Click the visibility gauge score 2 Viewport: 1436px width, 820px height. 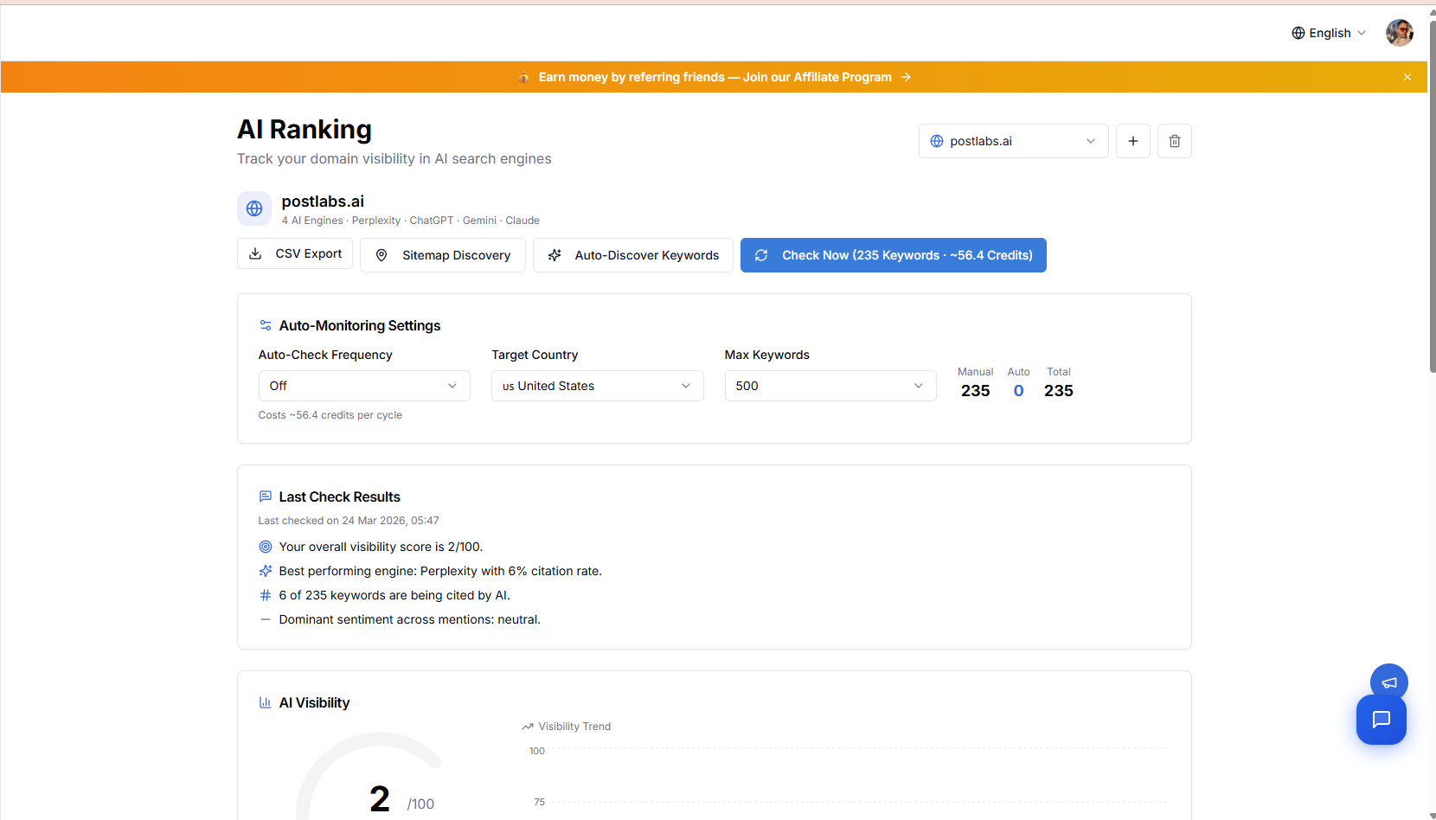[380, 798]
